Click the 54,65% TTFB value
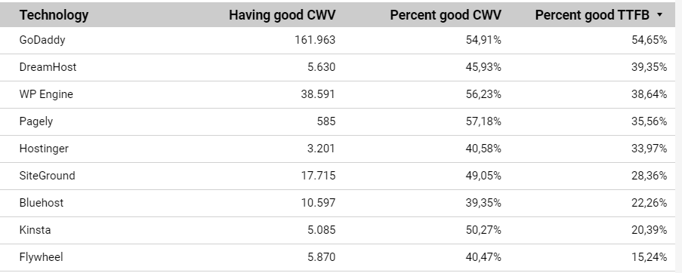This screenshot has width=682, height=273. [x=649, y=40]
